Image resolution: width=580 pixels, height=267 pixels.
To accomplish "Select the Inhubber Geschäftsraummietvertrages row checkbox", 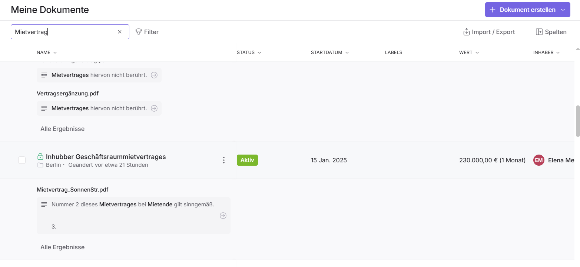I will pyautogui.click(x=22, y=160).
